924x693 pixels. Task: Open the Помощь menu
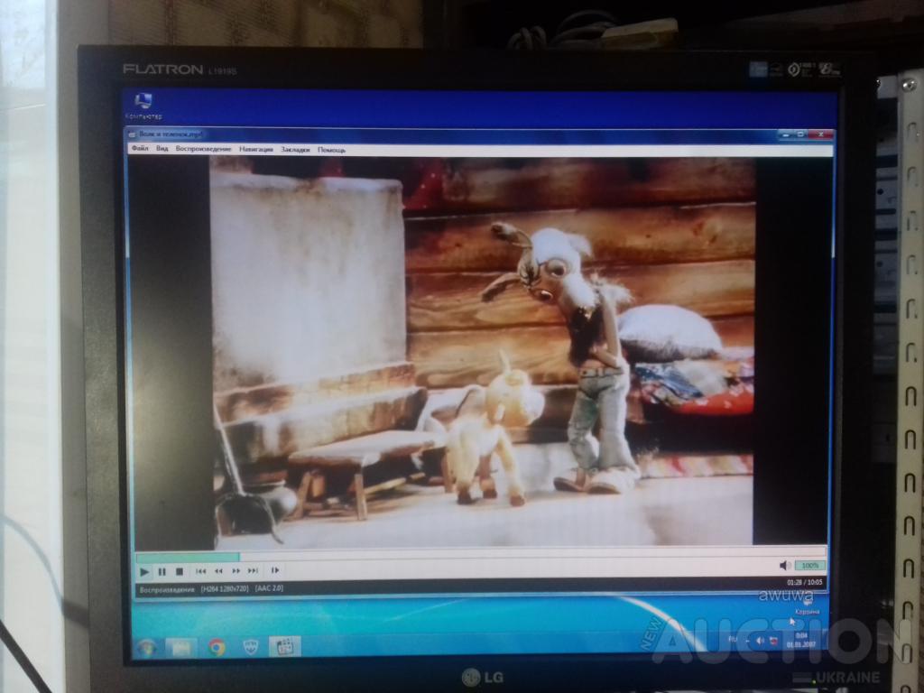pos(332,151)
